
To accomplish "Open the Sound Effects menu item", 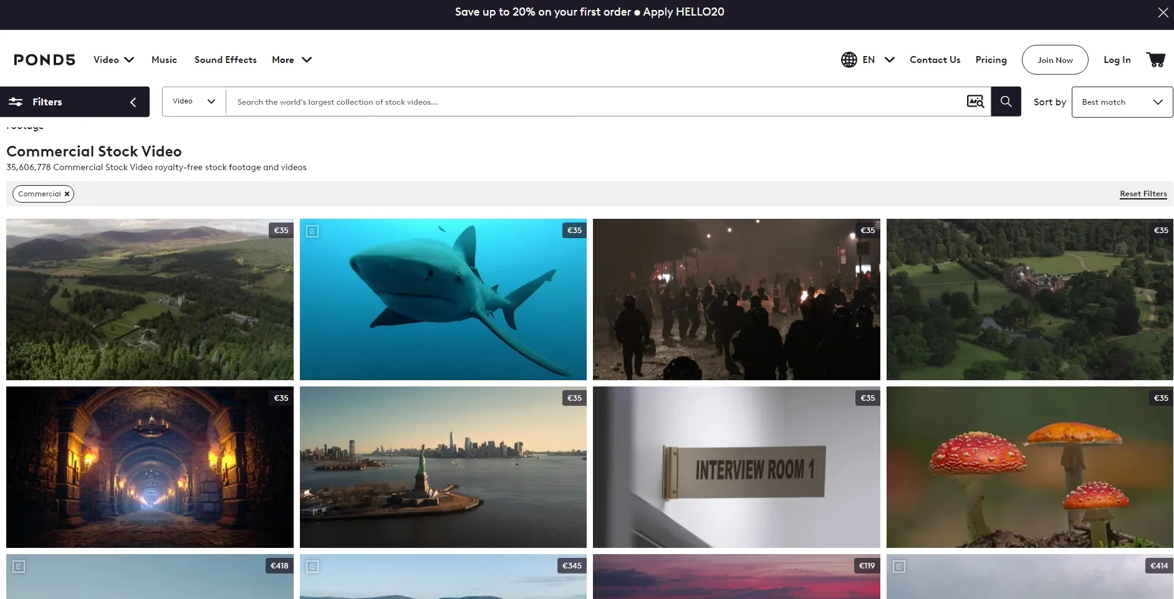I will [x=225, y=60].
